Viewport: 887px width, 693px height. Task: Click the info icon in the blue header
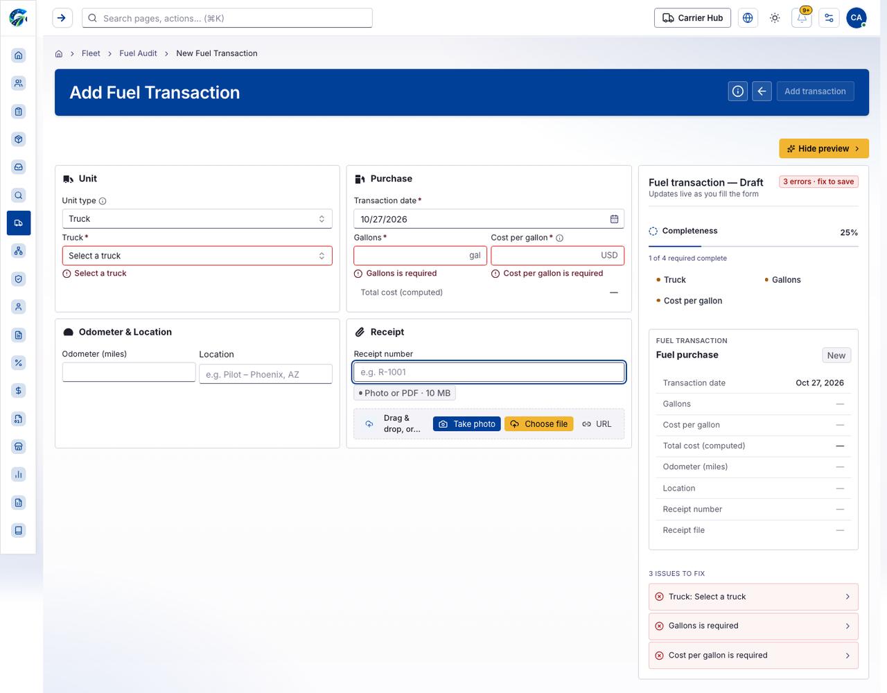[738, 91]
